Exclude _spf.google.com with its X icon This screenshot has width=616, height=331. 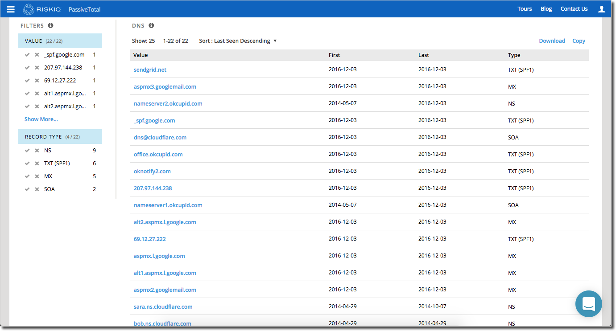pos(37,55)
